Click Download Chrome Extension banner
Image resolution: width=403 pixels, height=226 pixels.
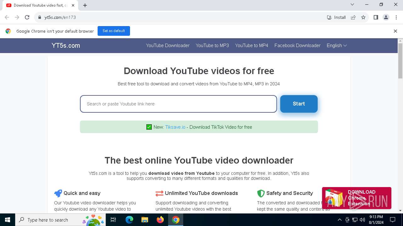click(x=357, y=198)
